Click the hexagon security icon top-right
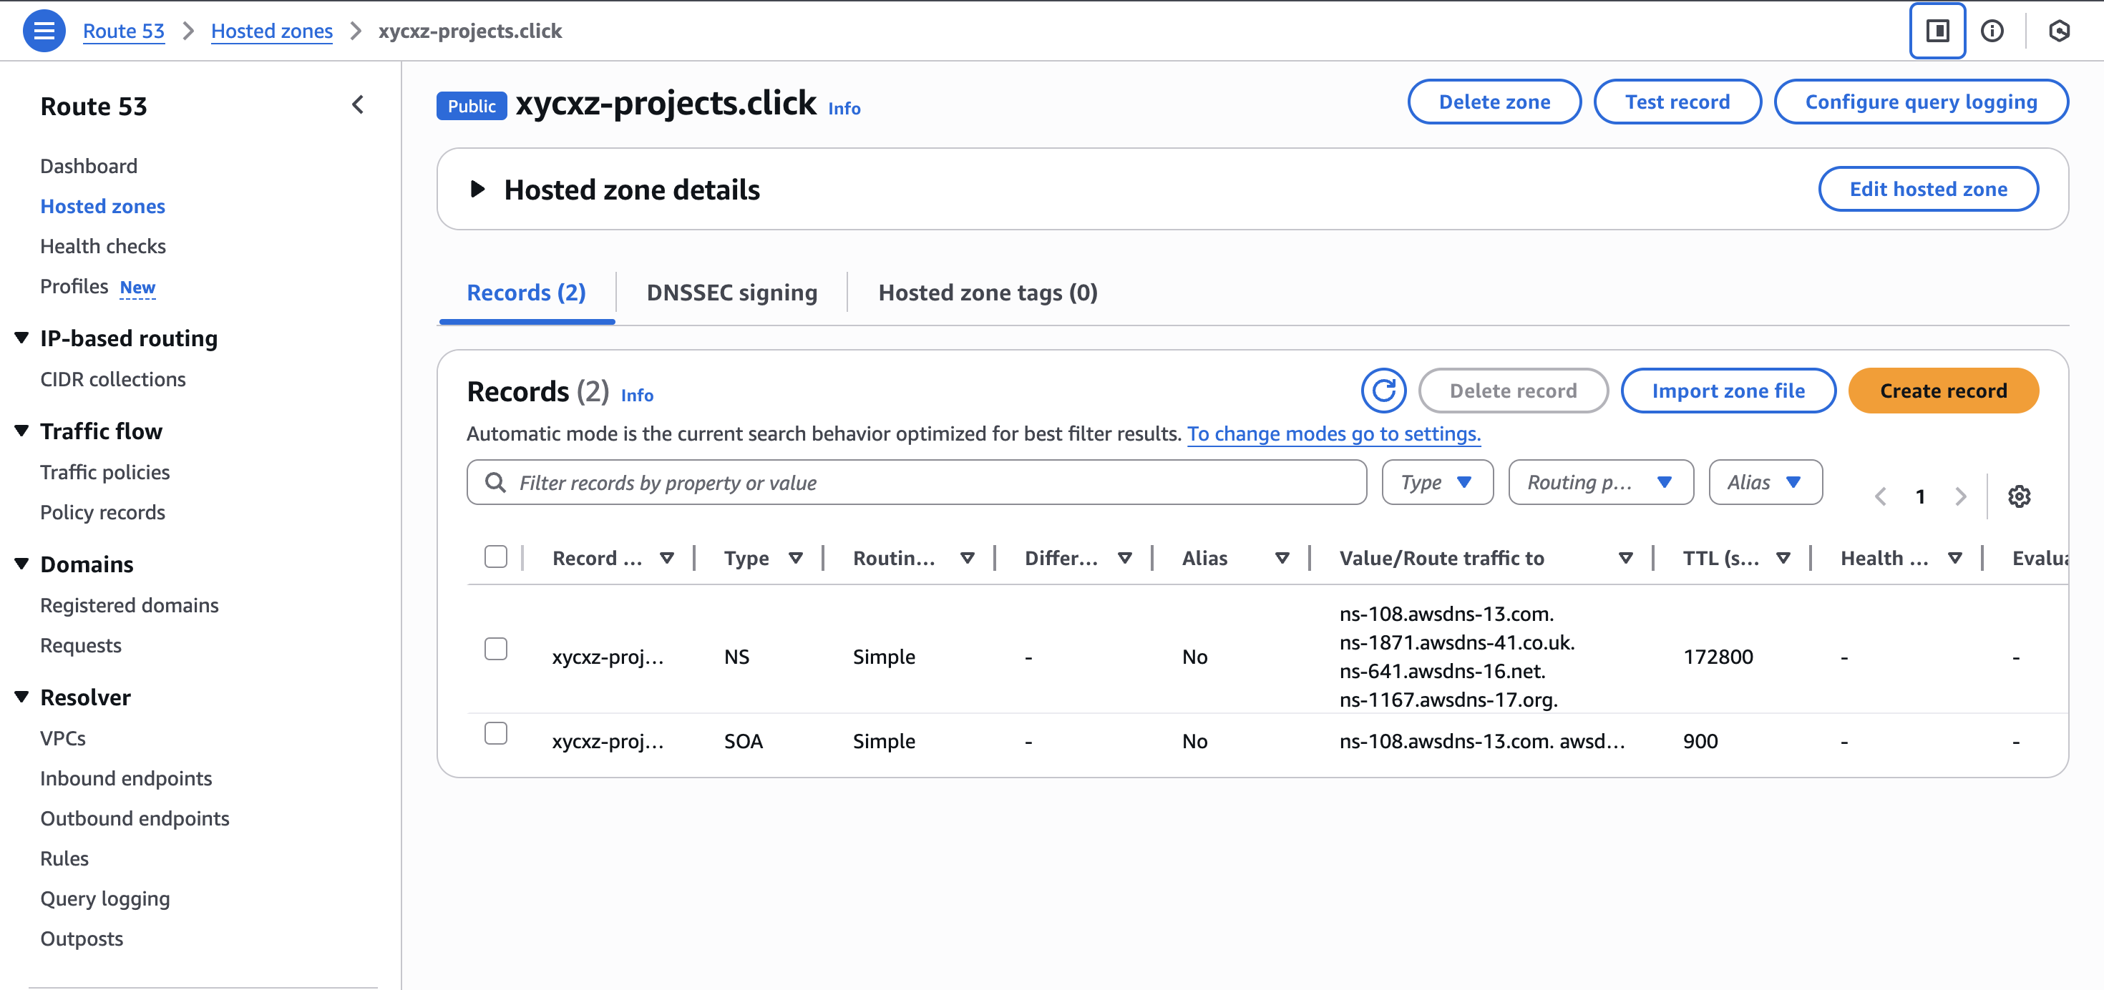The height and width of the screenshot is (990, 2104). coord(2058,31)
